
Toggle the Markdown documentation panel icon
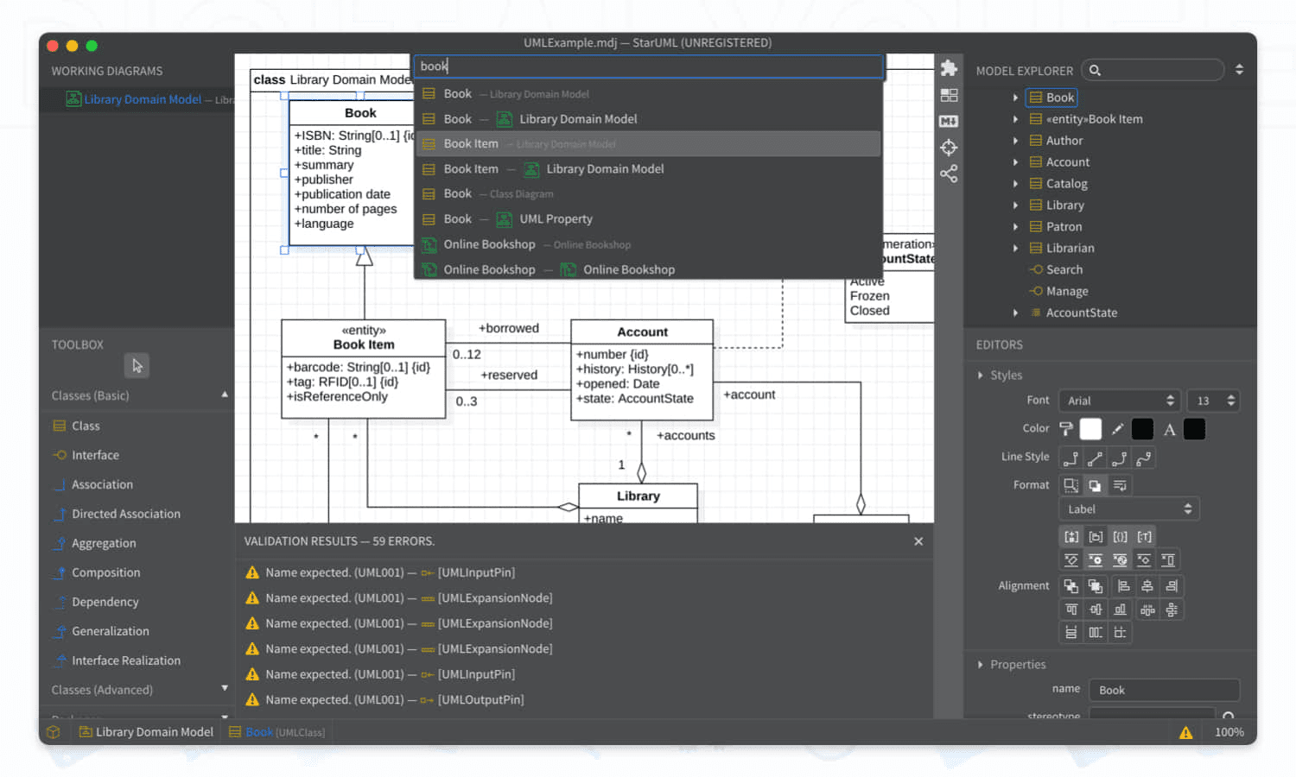pyautogui.click(x=949, y=121)
